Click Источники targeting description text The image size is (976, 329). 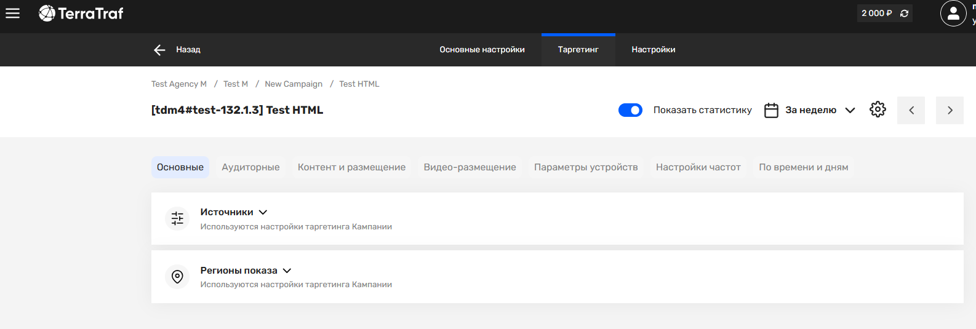(x=296, y=227)
